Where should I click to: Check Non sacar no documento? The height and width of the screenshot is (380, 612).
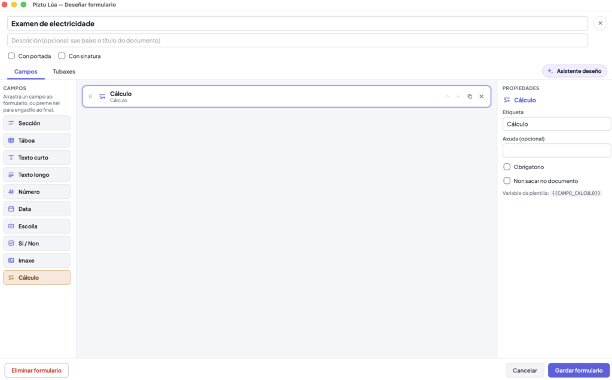[507, 181]
